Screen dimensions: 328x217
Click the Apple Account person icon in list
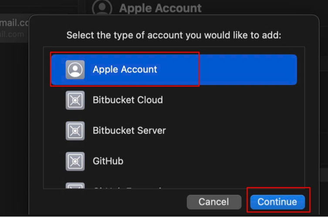(75, 70)
